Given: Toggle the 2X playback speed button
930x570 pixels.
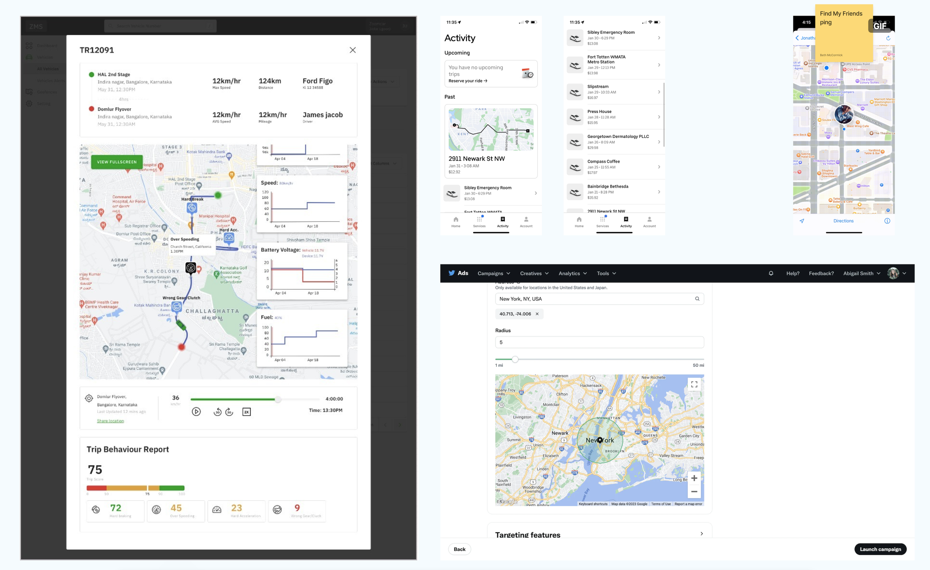Looking at the screenshot, I should pyautogui.click(x=247, y=412).
